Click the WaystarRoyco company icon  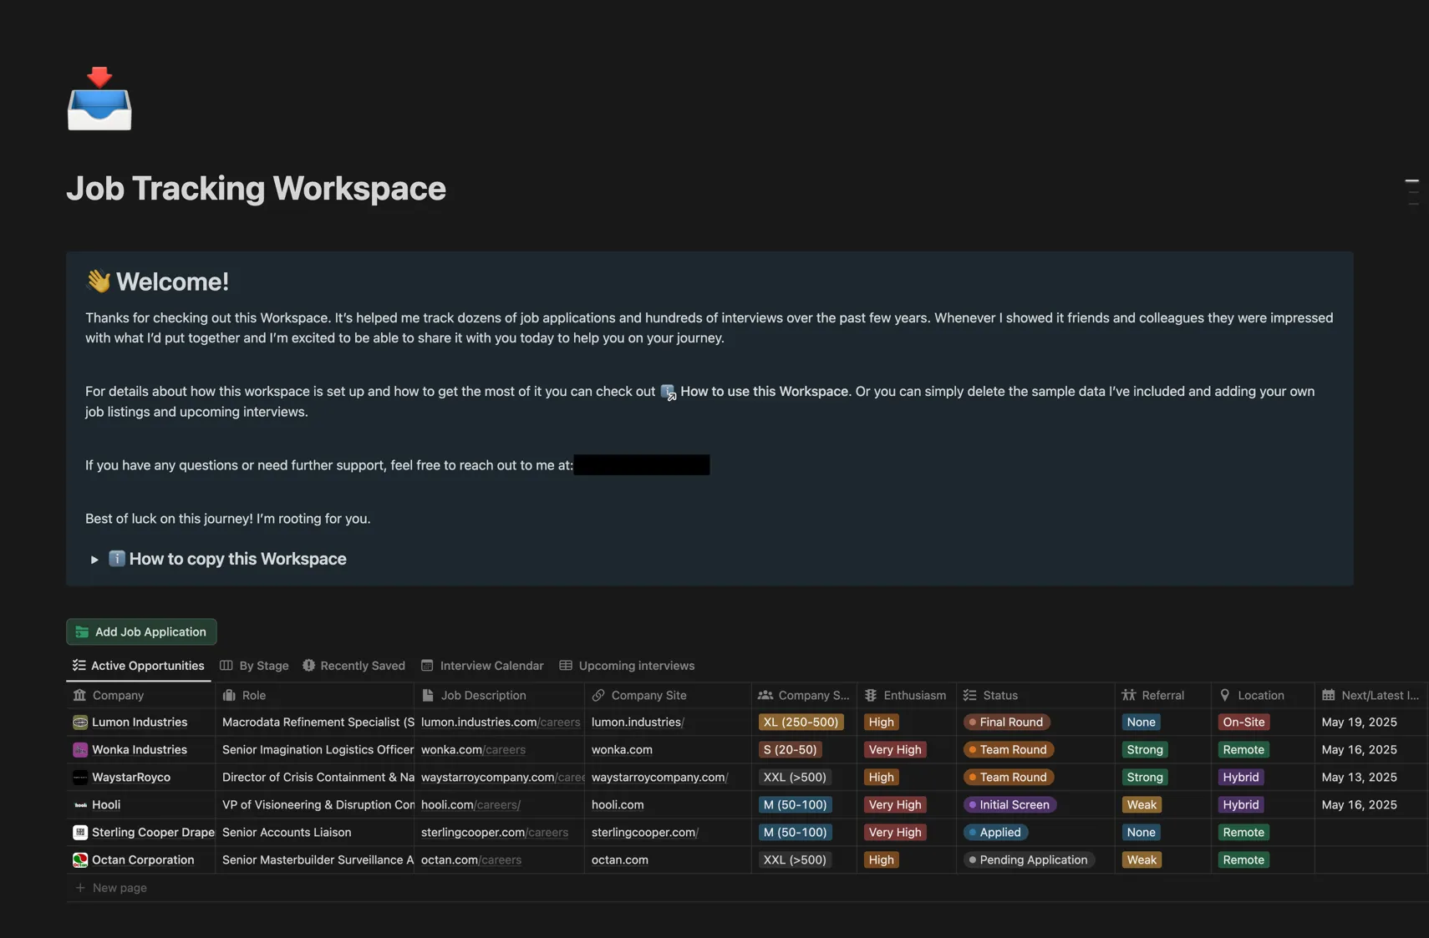click(80, 777)
